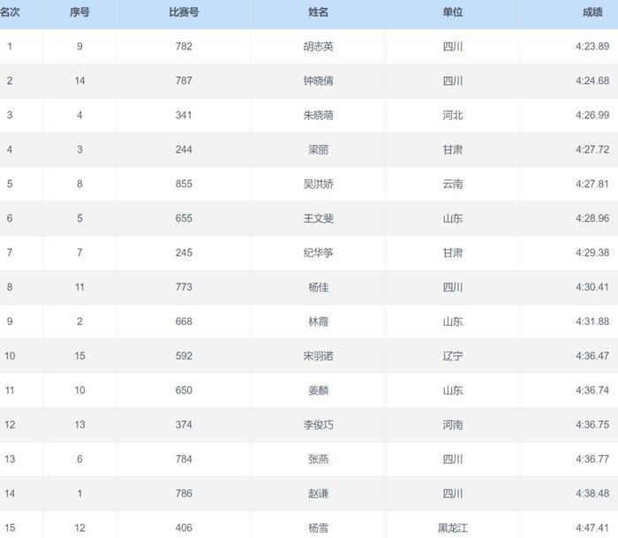Click the 河北 team cell
Screen dimensions: 618x538
point(452,115)
